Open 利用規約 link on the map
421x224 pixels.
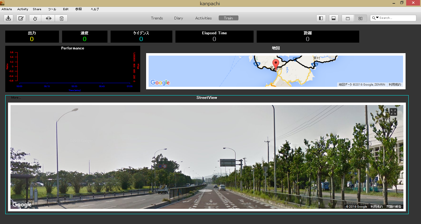coord(395,84)
